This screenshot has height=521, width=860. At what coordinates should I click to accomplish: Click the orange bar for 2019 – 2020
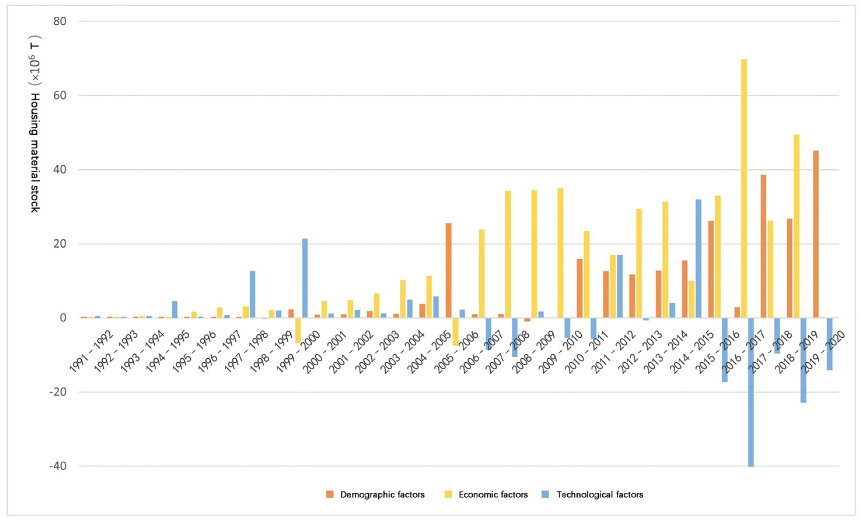[816, 234]
